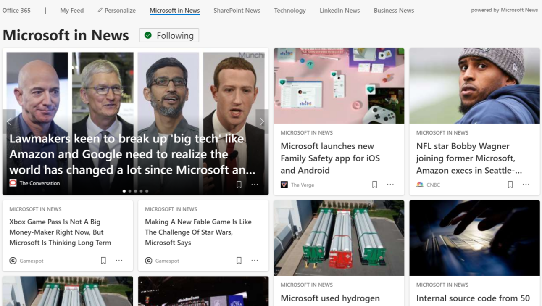Click the CNBC source logo icon
Image resolution: width=542 pixels, height=306 pixels.
[x=420, y=185]
